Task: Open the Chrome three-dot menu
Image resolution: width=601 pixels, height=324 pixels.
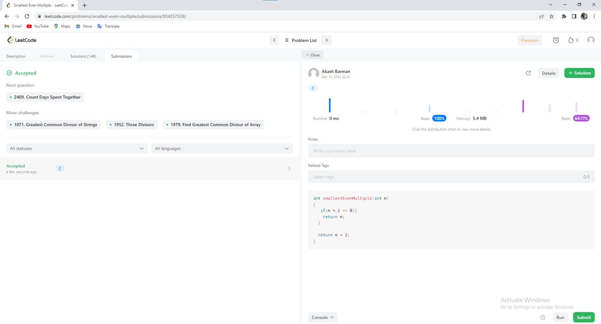Action: 594,16
